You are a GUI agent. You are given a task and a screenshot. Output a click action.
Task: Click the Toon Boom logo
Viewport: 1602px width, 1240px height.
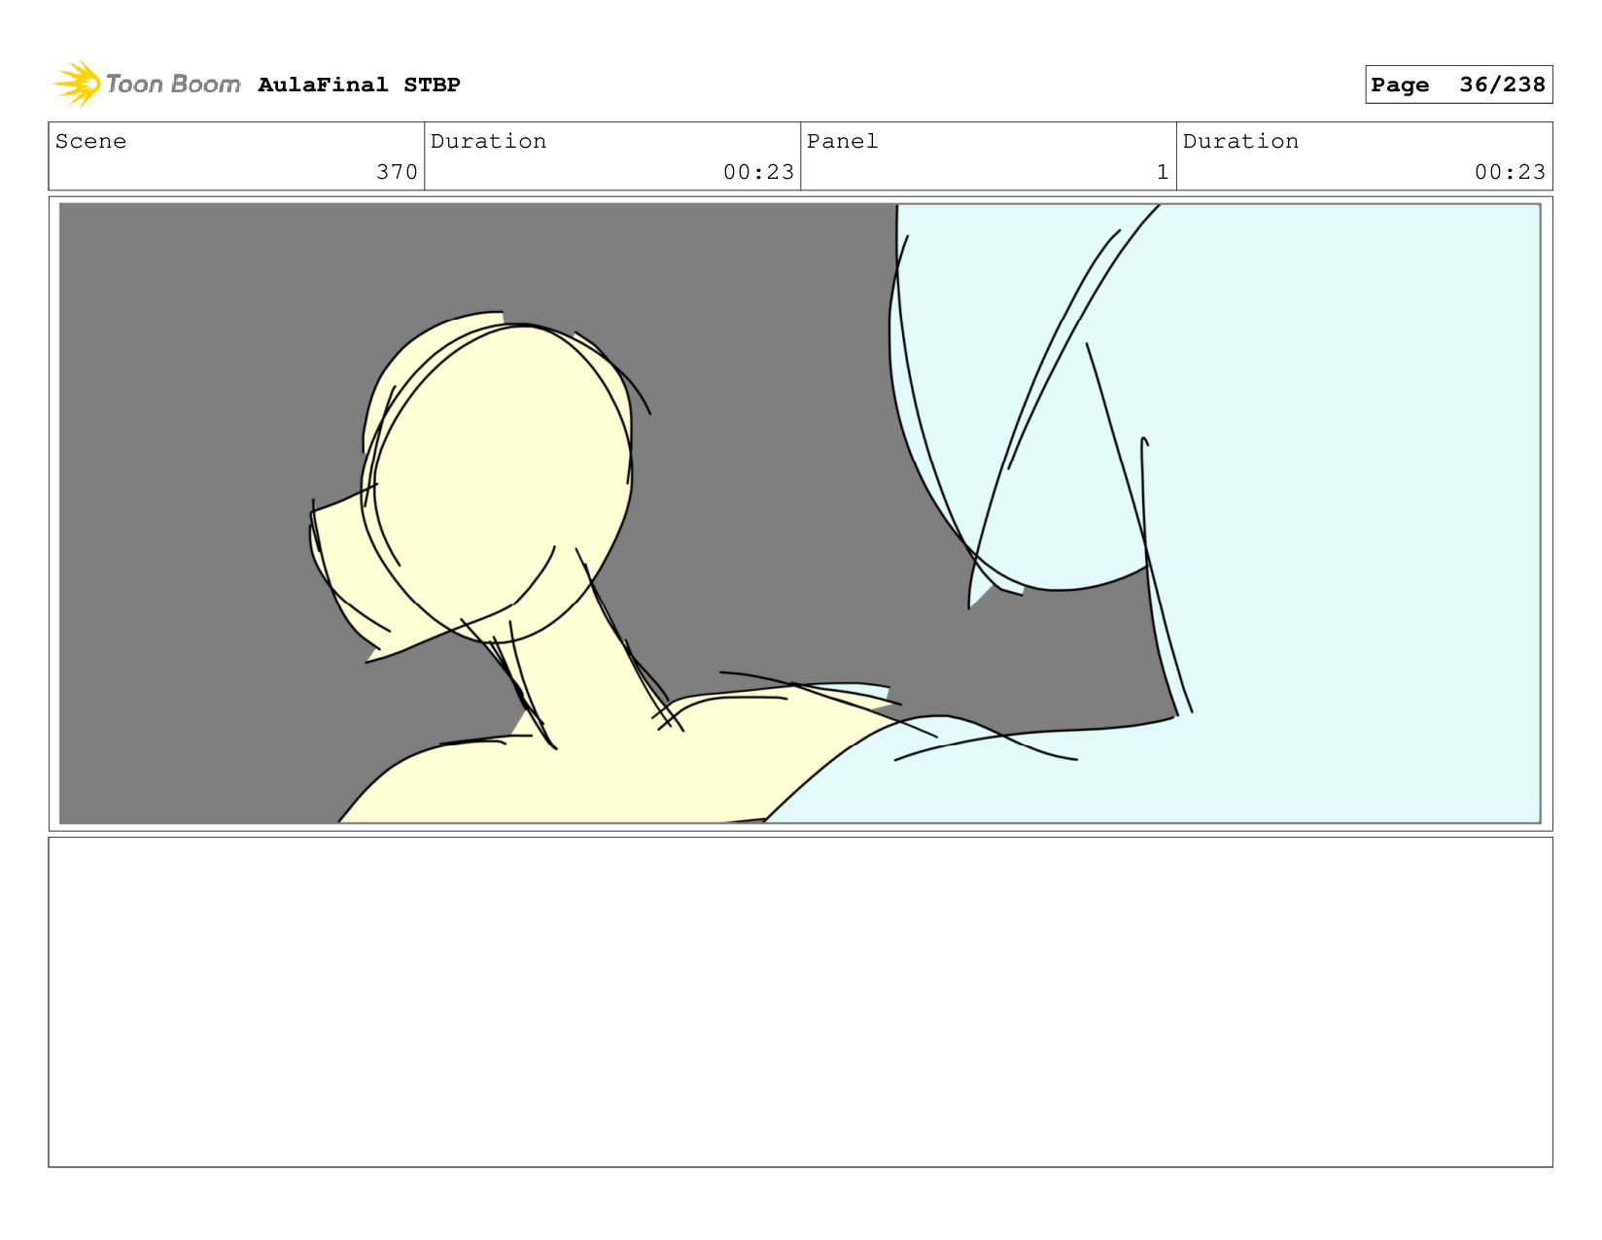click(146, 84)
